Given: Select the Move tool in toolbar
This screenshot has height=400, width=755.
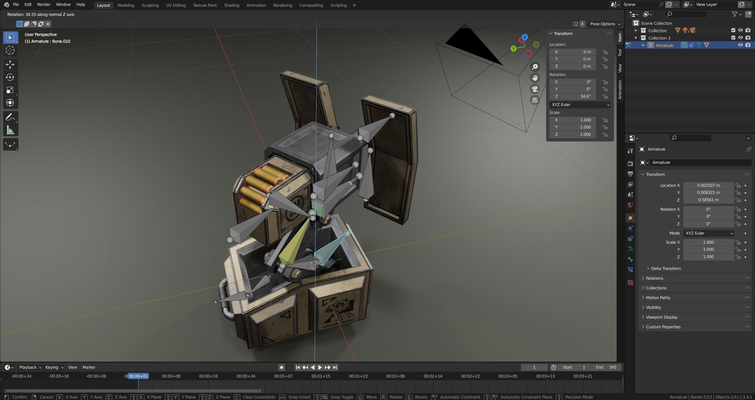Looking at the screenshot, I should coord(10,65).
